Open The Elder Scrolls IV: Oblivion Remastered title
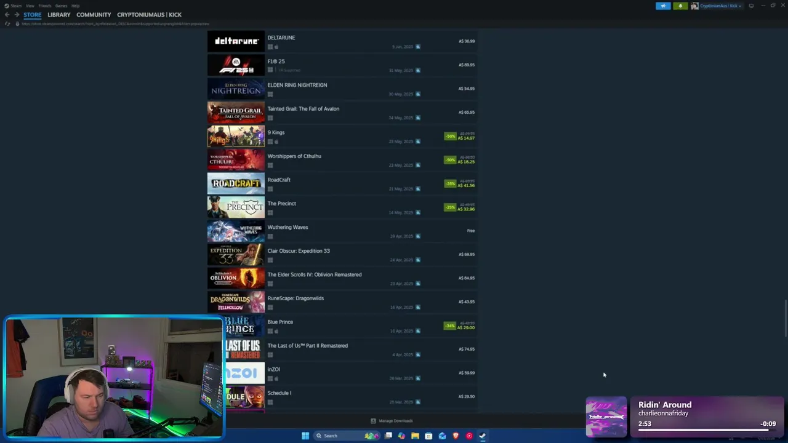 click(315, 274)
